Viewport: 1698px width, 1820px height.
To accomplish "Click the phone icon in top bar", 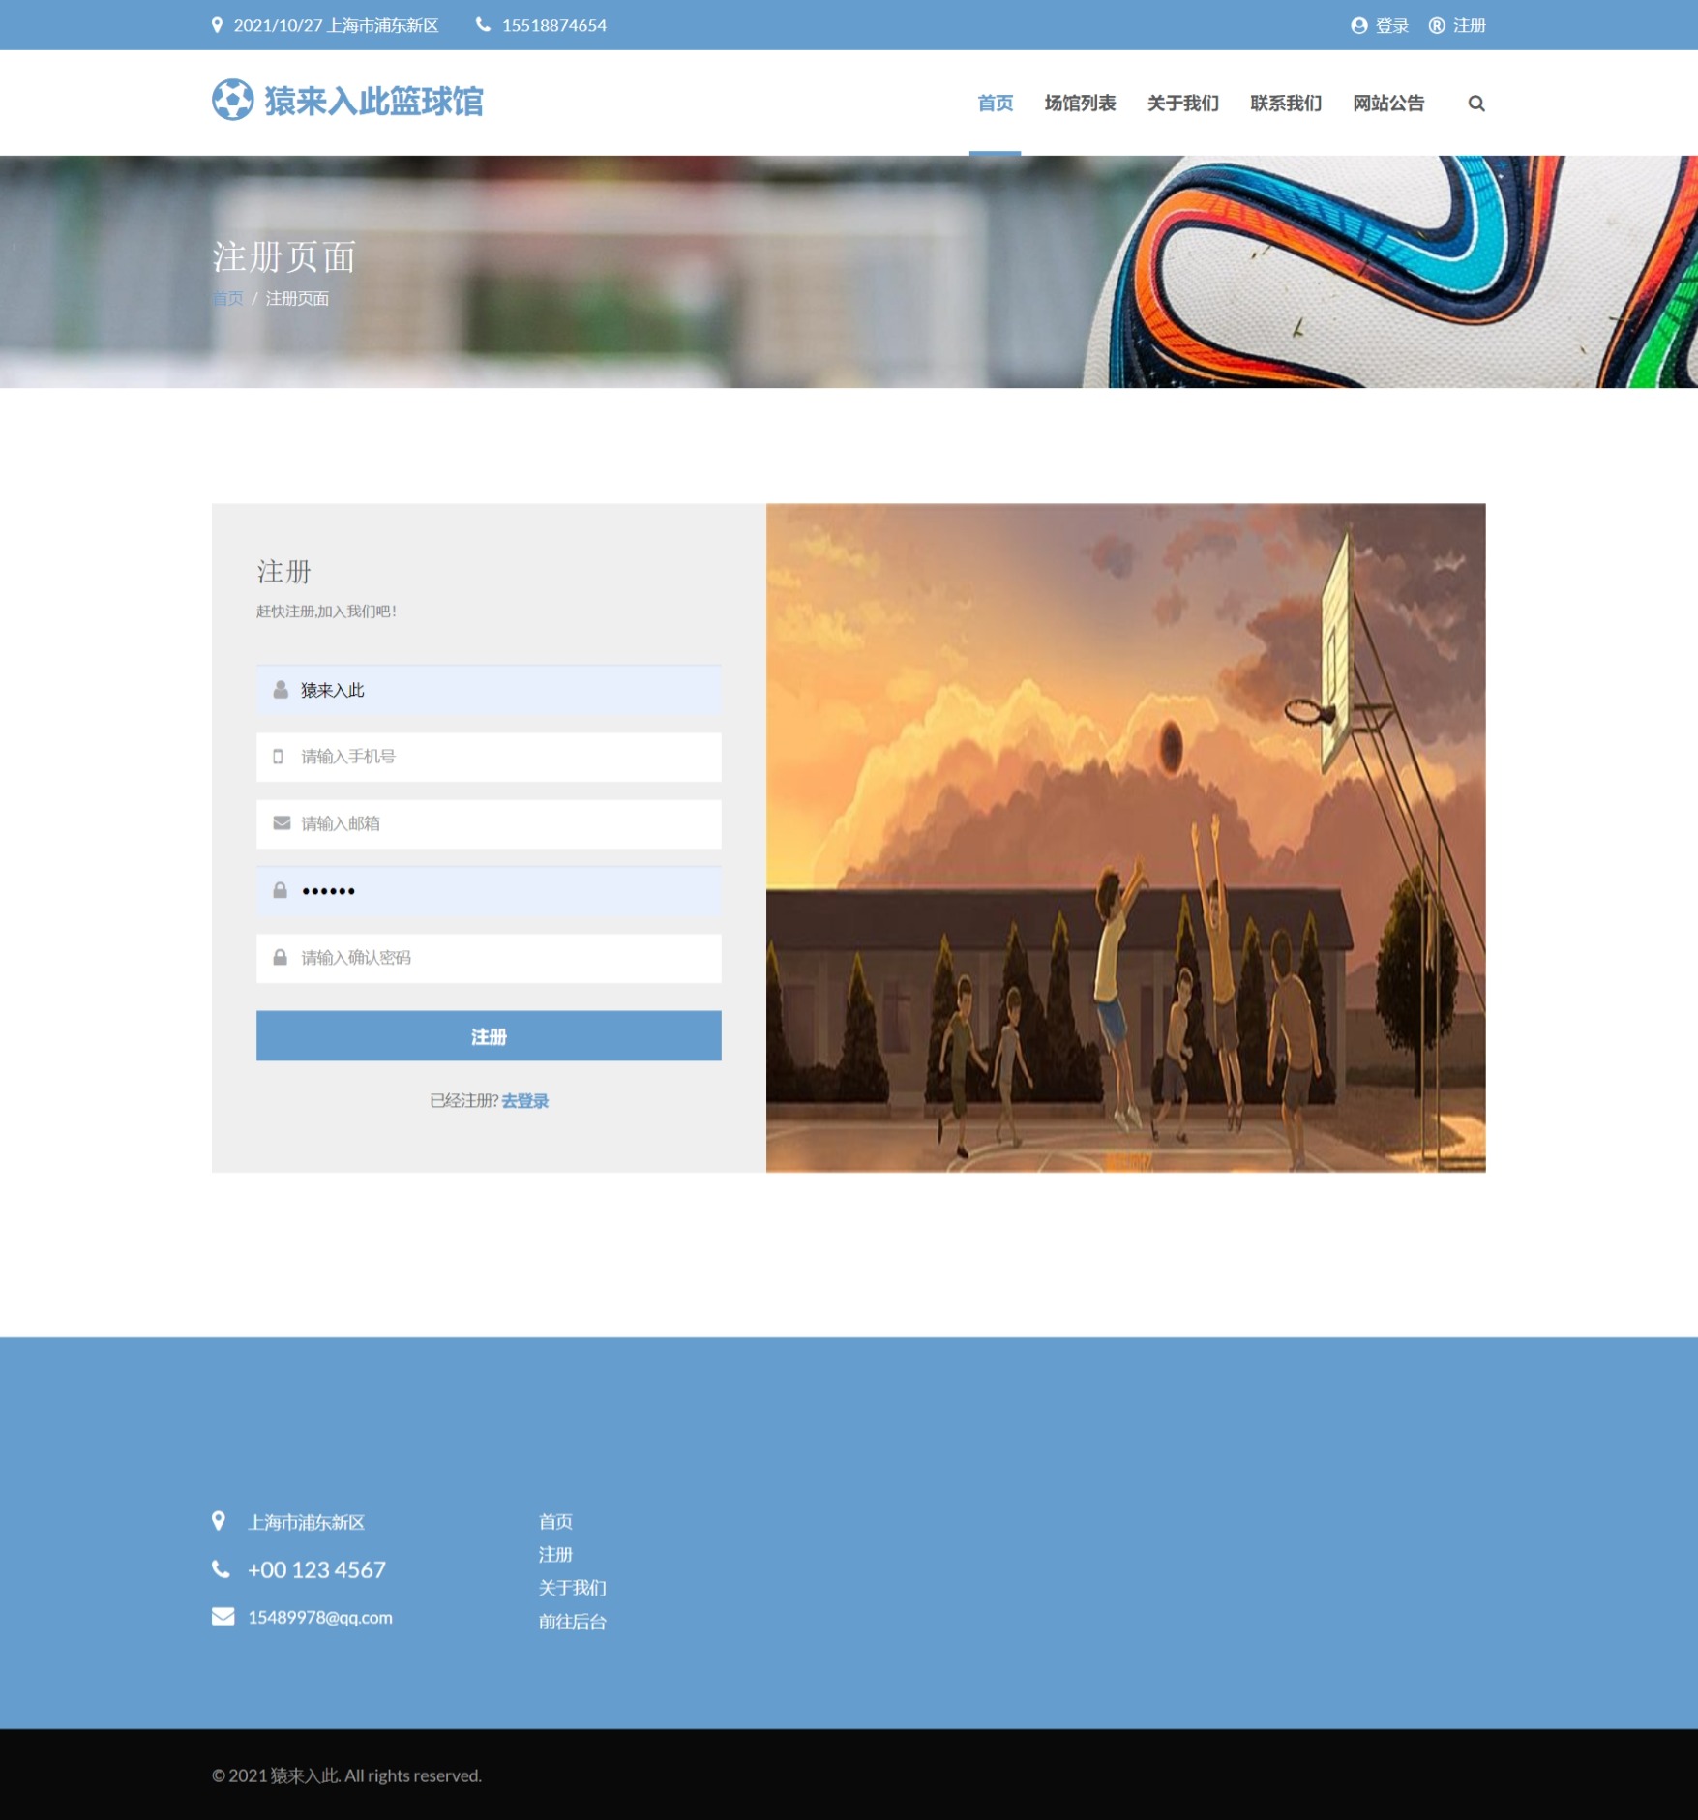I will [483, 25].
